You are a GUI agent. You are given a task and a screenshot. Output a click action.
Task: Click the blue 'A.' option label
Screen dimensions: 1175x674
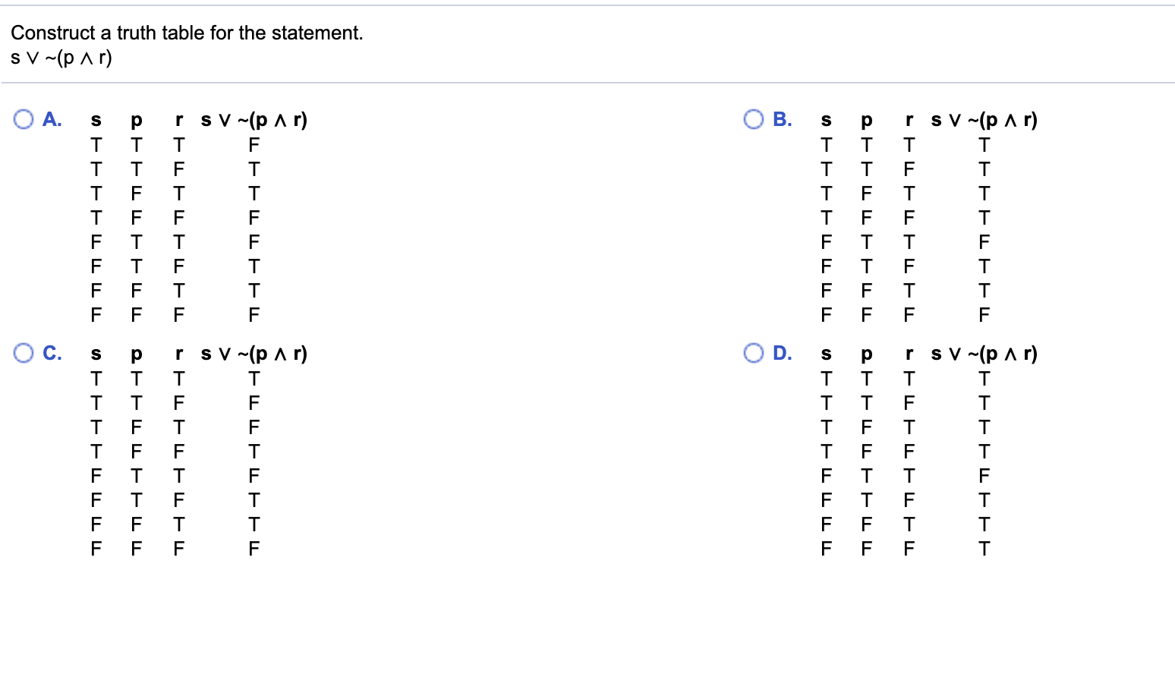coord(52,119)
